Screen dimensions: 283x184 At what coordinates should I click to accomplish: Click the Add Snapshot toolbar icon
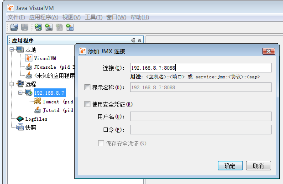(x=70, y=27)
